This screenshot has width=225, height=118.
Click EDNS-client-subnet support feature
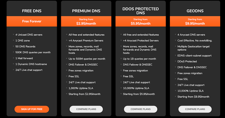point(194,55)
